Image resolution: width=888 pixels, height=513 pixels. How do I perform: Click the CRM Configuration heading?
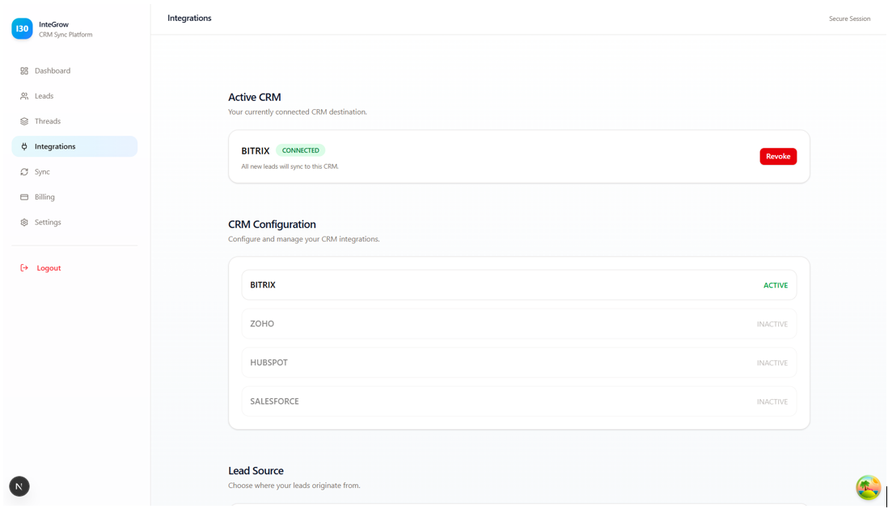272,225
